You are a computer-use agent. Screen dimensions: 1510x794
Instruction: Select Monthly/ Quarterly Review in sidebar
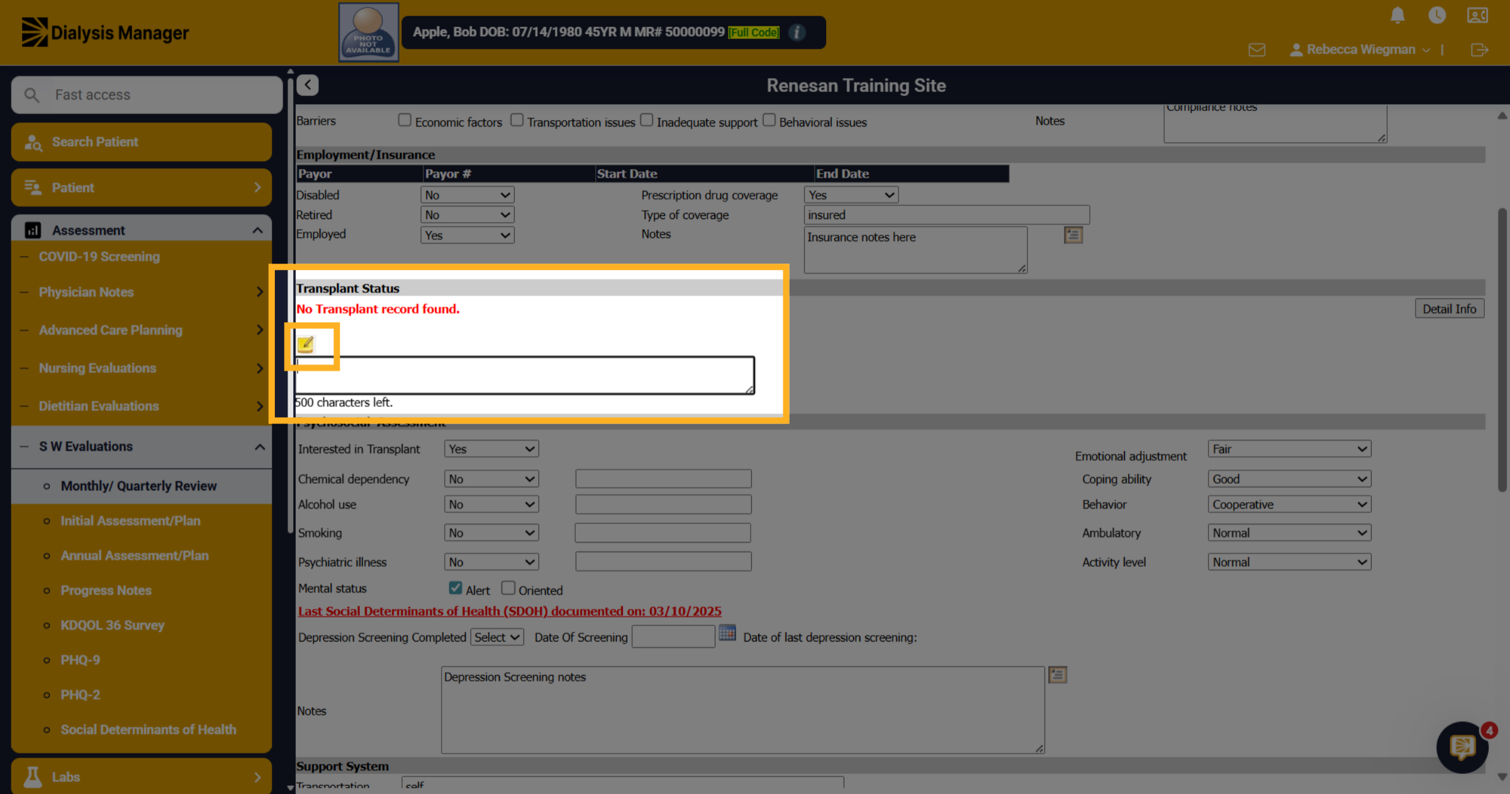[x=142, y=486]
